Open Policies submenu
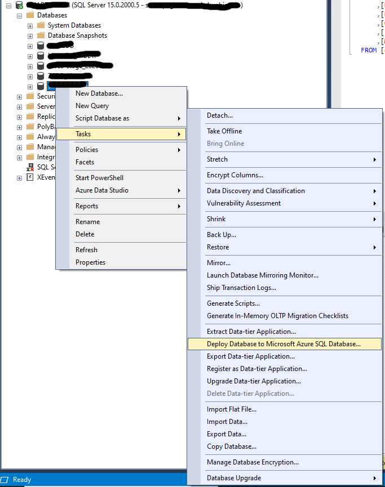385x487 pixels. point(121,150)
